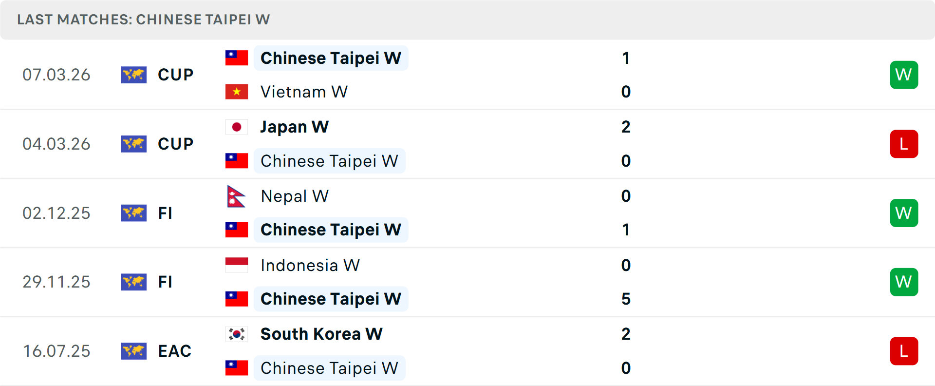The width and height of the screenshot is (935, 386).
Task: Open the Japan W team link
Action: click(294, 127)
